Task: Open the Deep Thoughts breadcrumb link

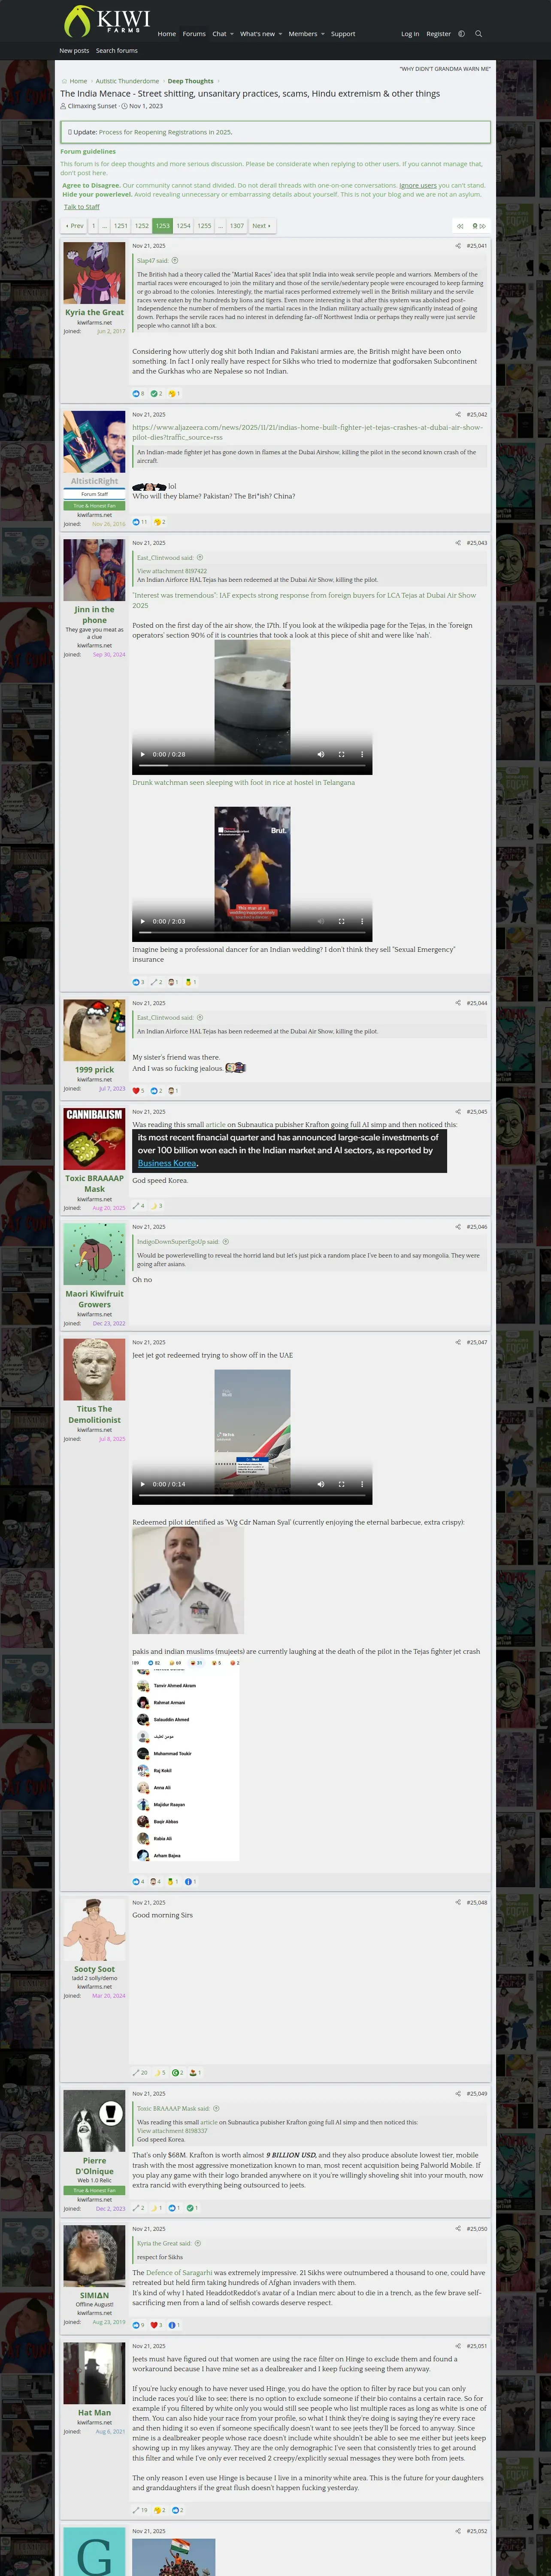Action: [x=190, y=81]
